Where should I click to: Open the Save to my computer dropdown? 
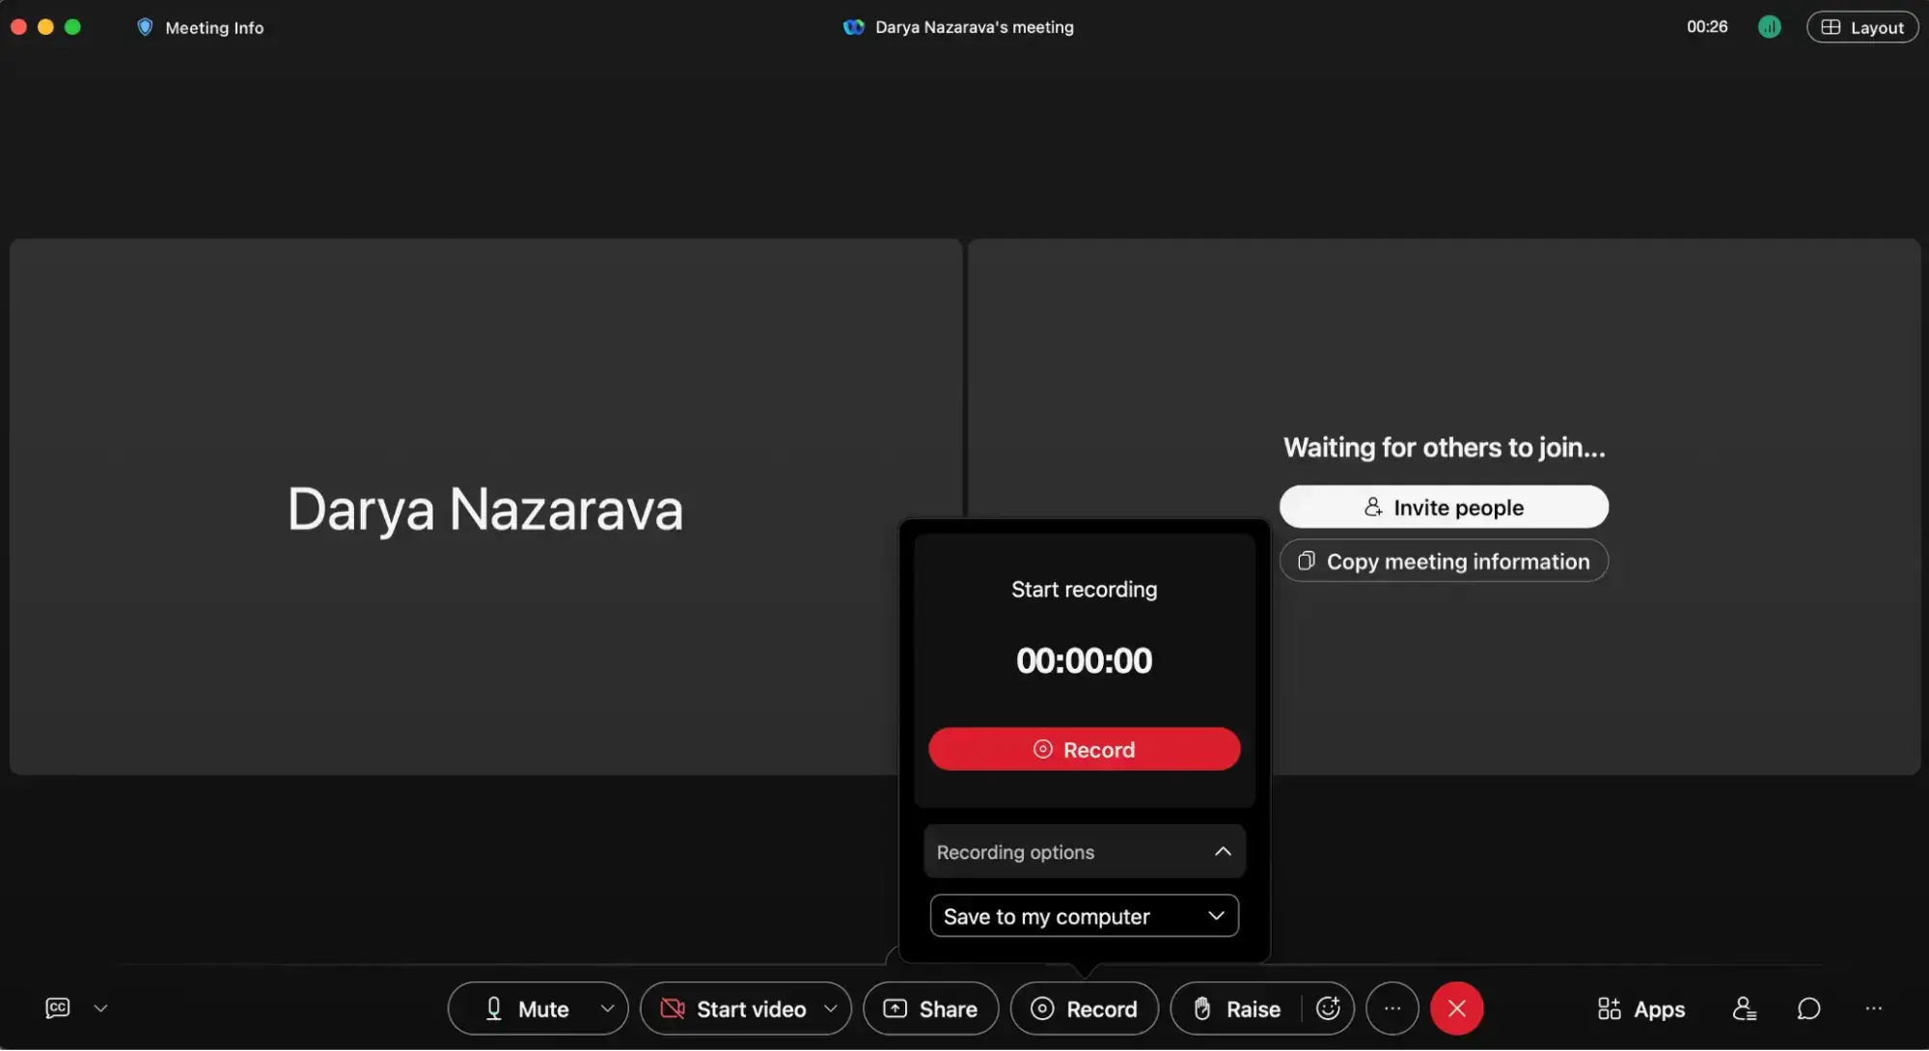[x=1083, y=915]
